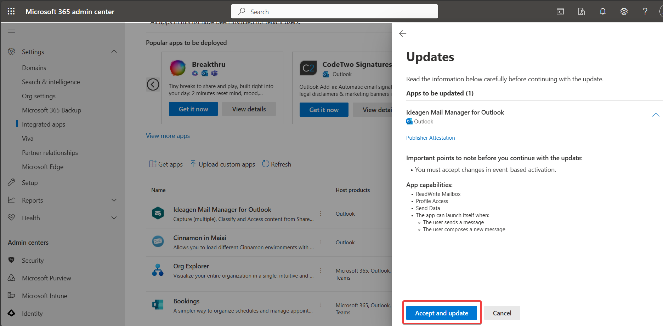The image size is (663, 326).
Task: Open settings gear in top bar
Action: coord(624,11)
